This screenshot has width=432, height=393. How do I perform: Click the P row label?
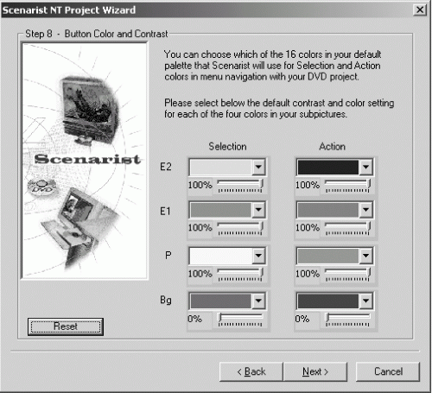point(168,255)
